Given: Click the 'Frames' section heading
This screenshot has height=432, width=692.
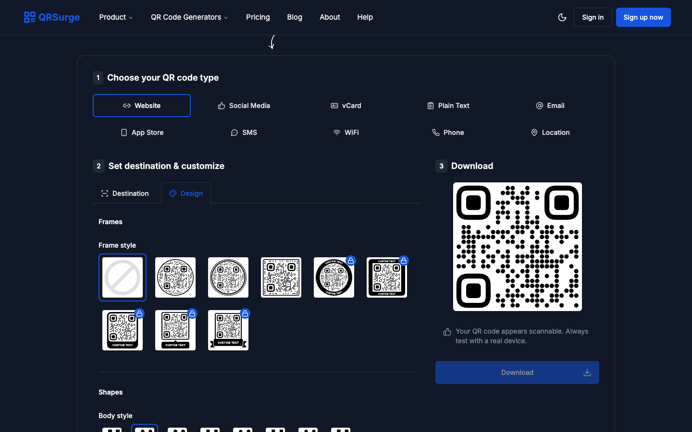Looking at the screenshot, I should 111,222.
